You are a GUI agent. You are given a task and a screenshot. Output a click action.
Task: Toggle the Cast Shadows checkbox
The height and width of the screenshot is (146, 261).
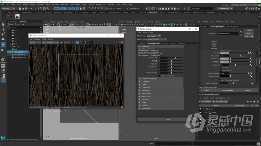(221, 71)
